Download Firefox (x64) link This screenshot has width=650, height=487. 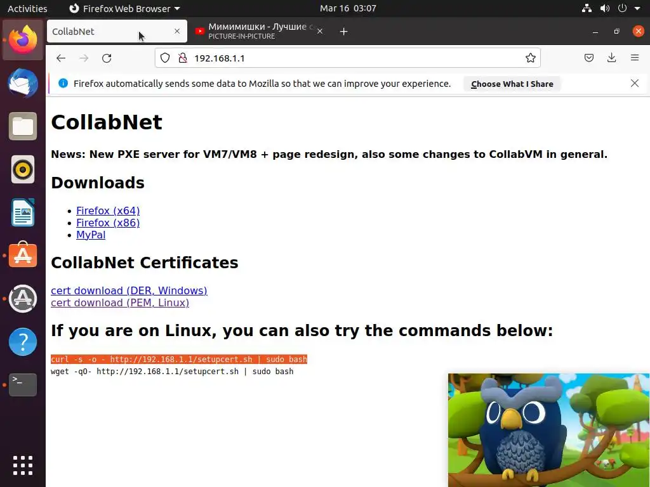pos(108,211)
